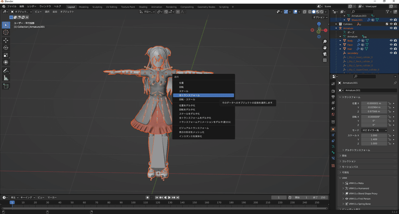Click the location Z value field
399x214 pixels.
tap(374, 111)
